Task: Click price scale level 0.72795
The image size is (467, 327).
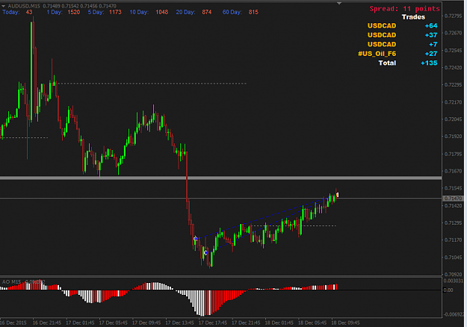Action: (x=453, y=16)
